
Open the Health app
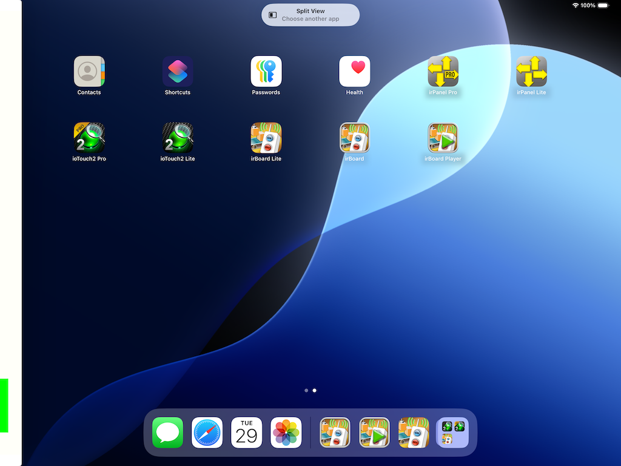354,72
